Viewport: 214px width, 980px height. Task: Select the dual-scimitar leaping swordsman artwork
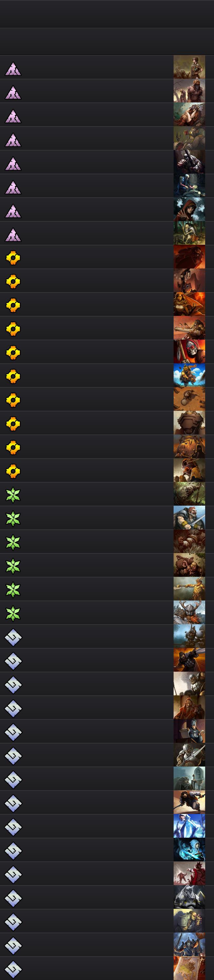pos(189,802)
